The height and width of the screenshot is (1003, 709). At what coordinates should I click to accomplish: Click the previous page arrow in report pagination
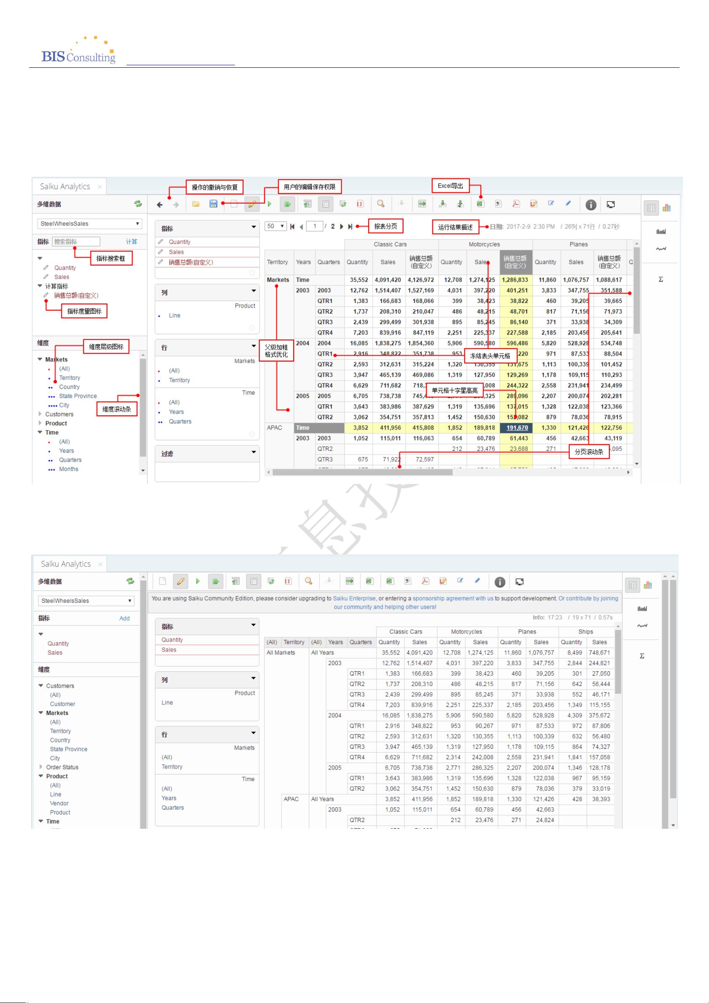tap(301, 226)
